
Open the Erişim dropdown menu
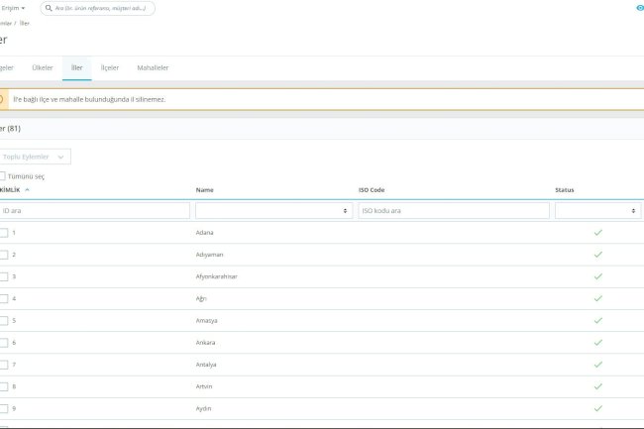pyautogui.click(x=13, y=8)
